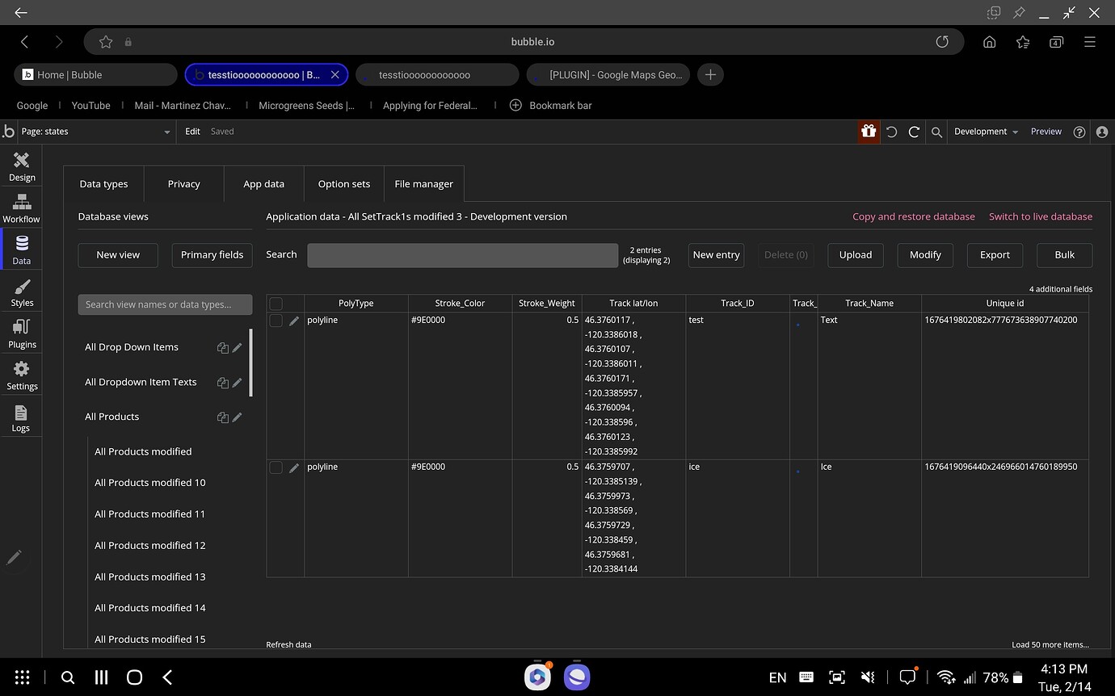Undo the last change
Screen dimensions: 1115x696
pyautogui.click(x=892, y=131)
